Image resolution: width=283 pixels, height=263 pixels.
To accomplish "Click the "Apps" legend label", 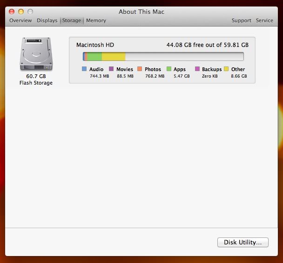I will [x=180, y=69].
